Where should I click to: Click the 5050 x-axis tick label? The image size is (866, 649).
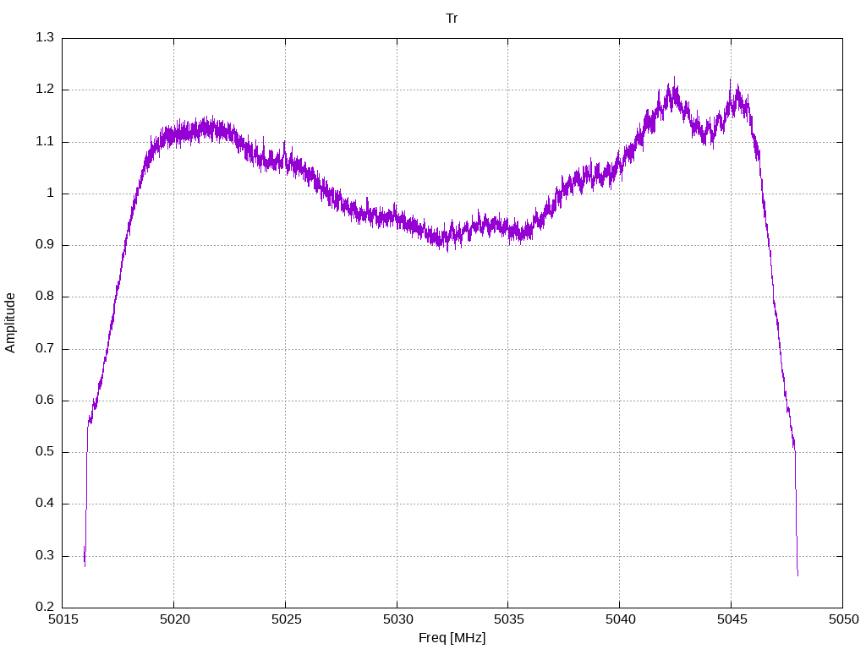[843, 619]
